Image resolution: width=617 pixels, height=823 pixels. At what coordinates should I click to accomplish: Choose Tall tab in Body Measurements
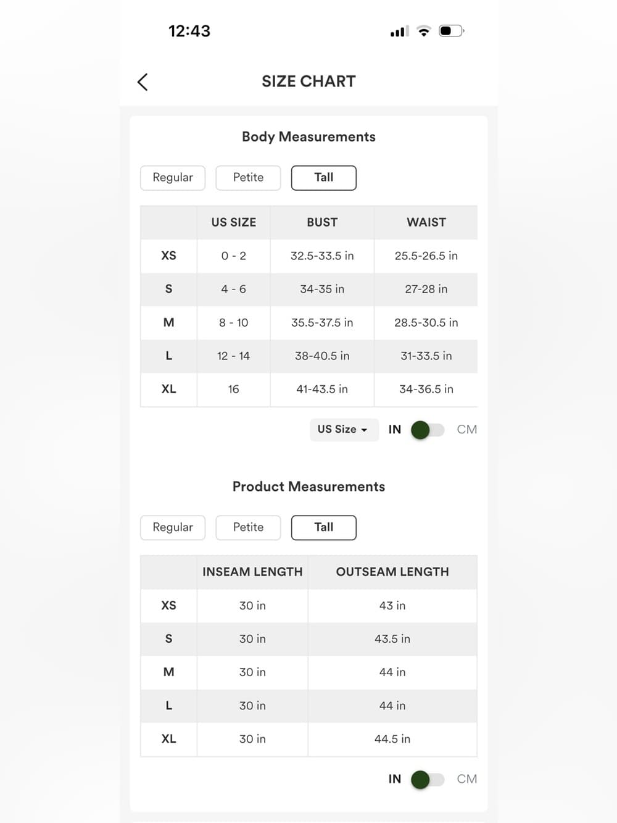[324, 178]
